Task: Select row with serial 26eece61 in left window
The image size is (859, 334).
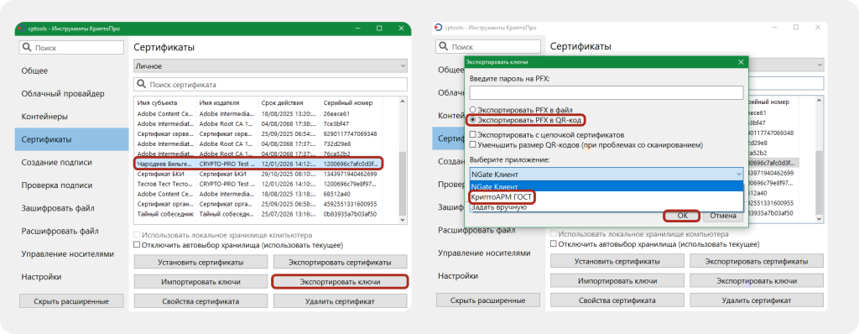Action: tap(258, 113)
